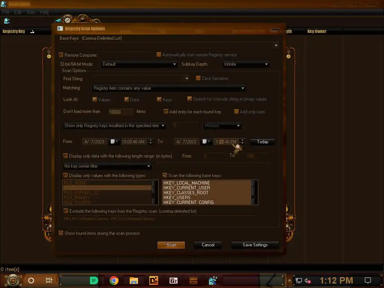Viewport: 384px width, 288px height.
Task: Open the View menu
Action: (x=31, y=12)
